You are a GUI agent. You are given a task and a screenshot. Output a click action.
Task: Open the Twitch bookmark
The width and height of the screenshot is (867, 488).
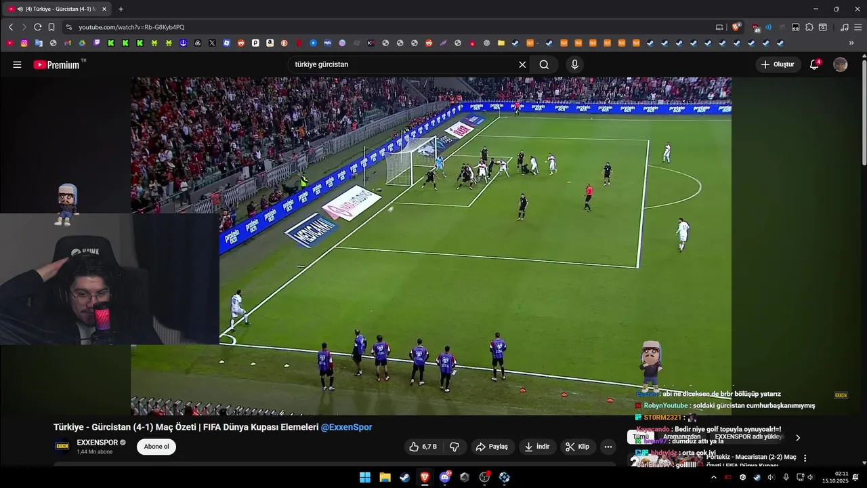97,43
